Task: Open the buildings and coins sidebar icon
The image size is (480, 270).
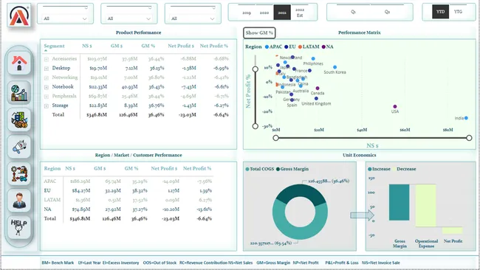Action: 19,120
